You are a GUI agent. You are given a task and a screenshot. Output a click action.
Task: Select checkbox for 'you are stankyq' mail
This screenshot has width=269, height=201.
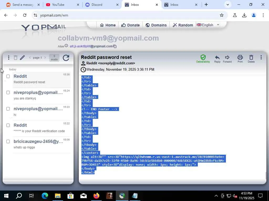point(8,92)
